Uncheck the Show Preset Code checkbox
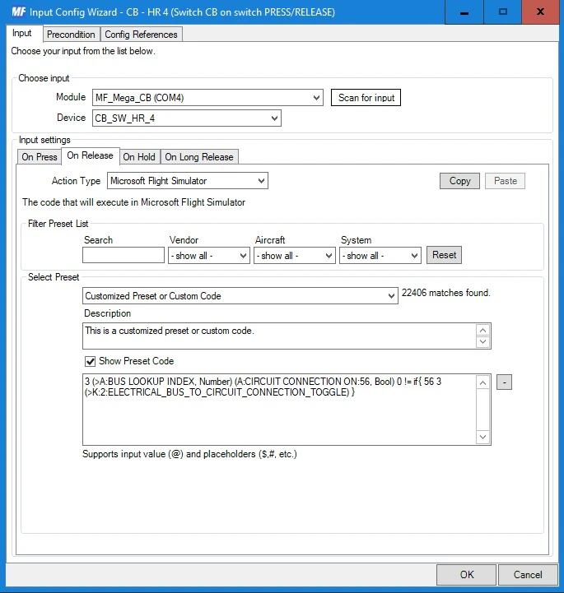This screenshot has height=593, width=564. (x=91, y=361)
